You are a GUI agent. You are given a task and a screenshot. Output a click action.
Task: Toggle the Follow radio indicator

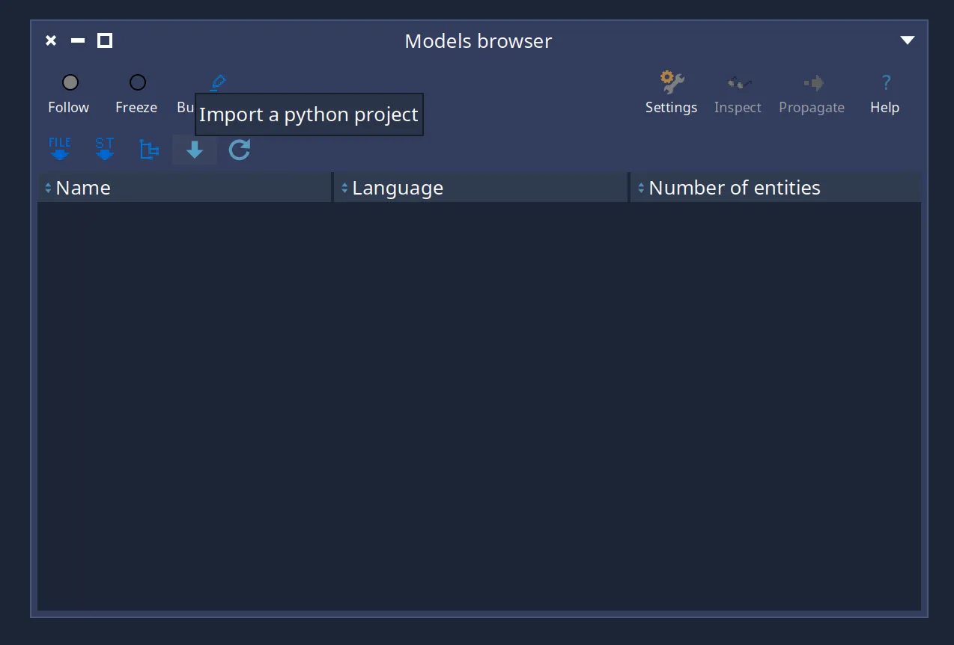70,82
